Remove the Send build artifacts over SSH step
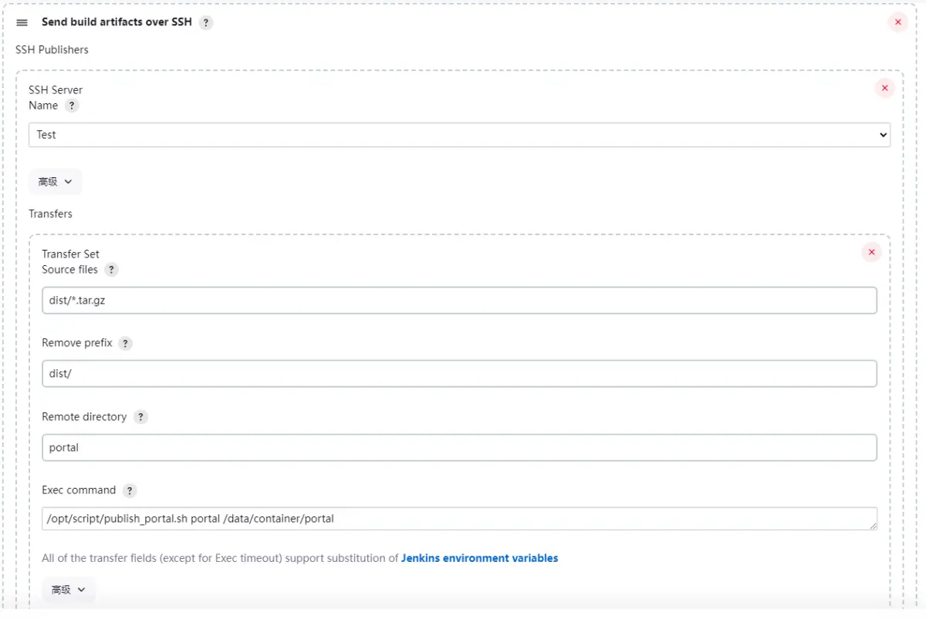This screenshot has width=926, height=619. tap(897, 22)
